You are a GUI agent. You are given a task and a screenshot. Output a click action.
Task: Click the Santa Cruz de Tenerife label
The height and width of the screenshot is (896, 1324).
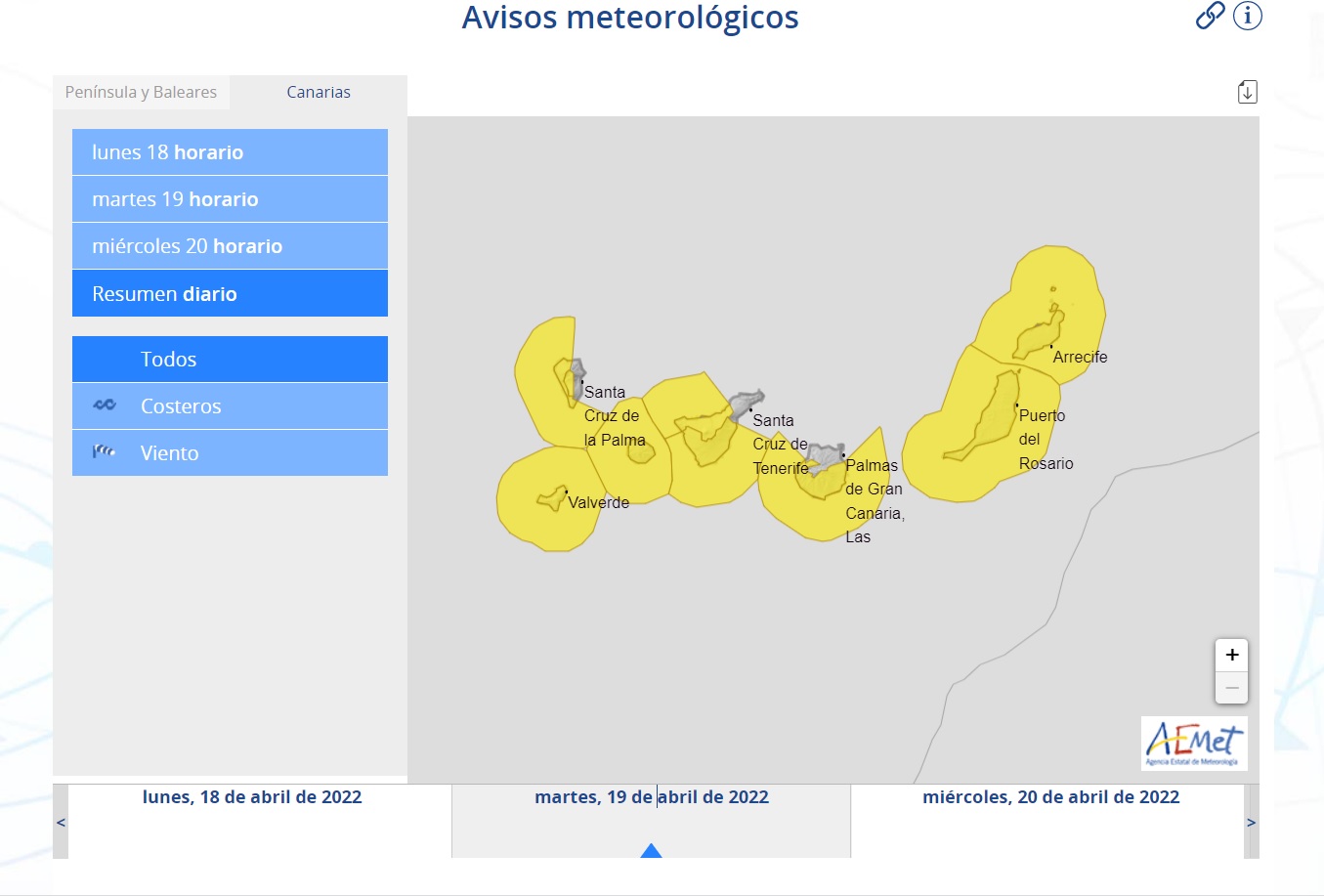(x=780, y=445)
